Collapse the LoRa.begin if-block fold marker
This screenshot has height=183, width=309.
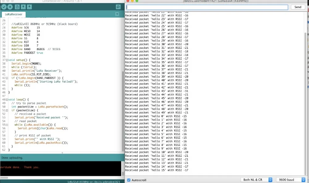coord(7,78)
